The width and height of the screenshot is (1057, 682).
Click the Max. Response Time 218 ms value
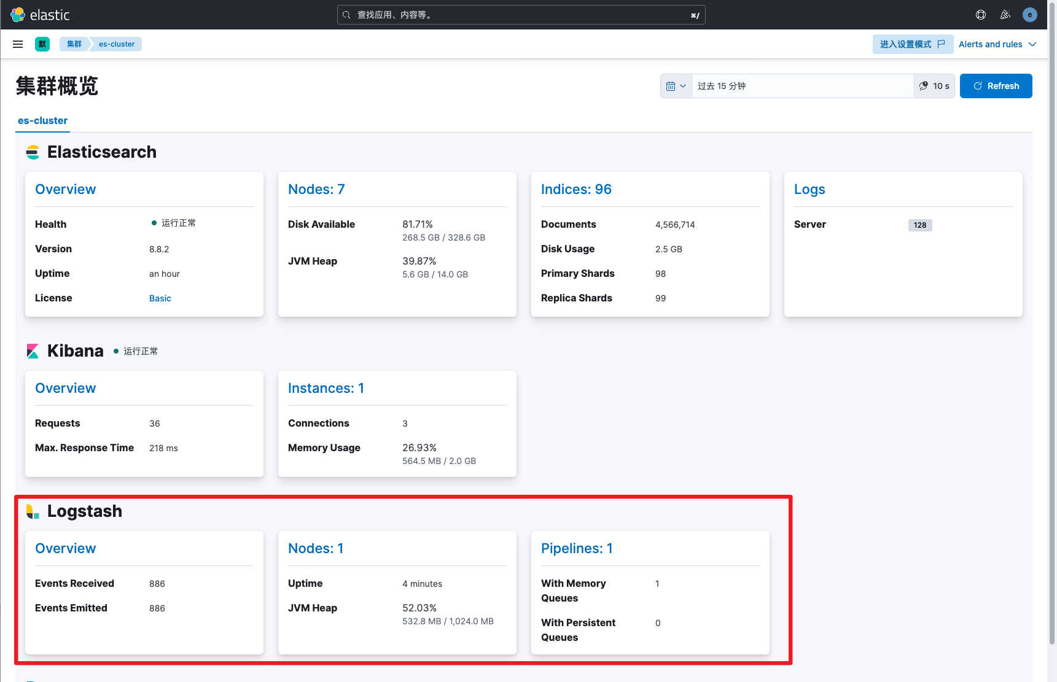(x=163, y=448)
